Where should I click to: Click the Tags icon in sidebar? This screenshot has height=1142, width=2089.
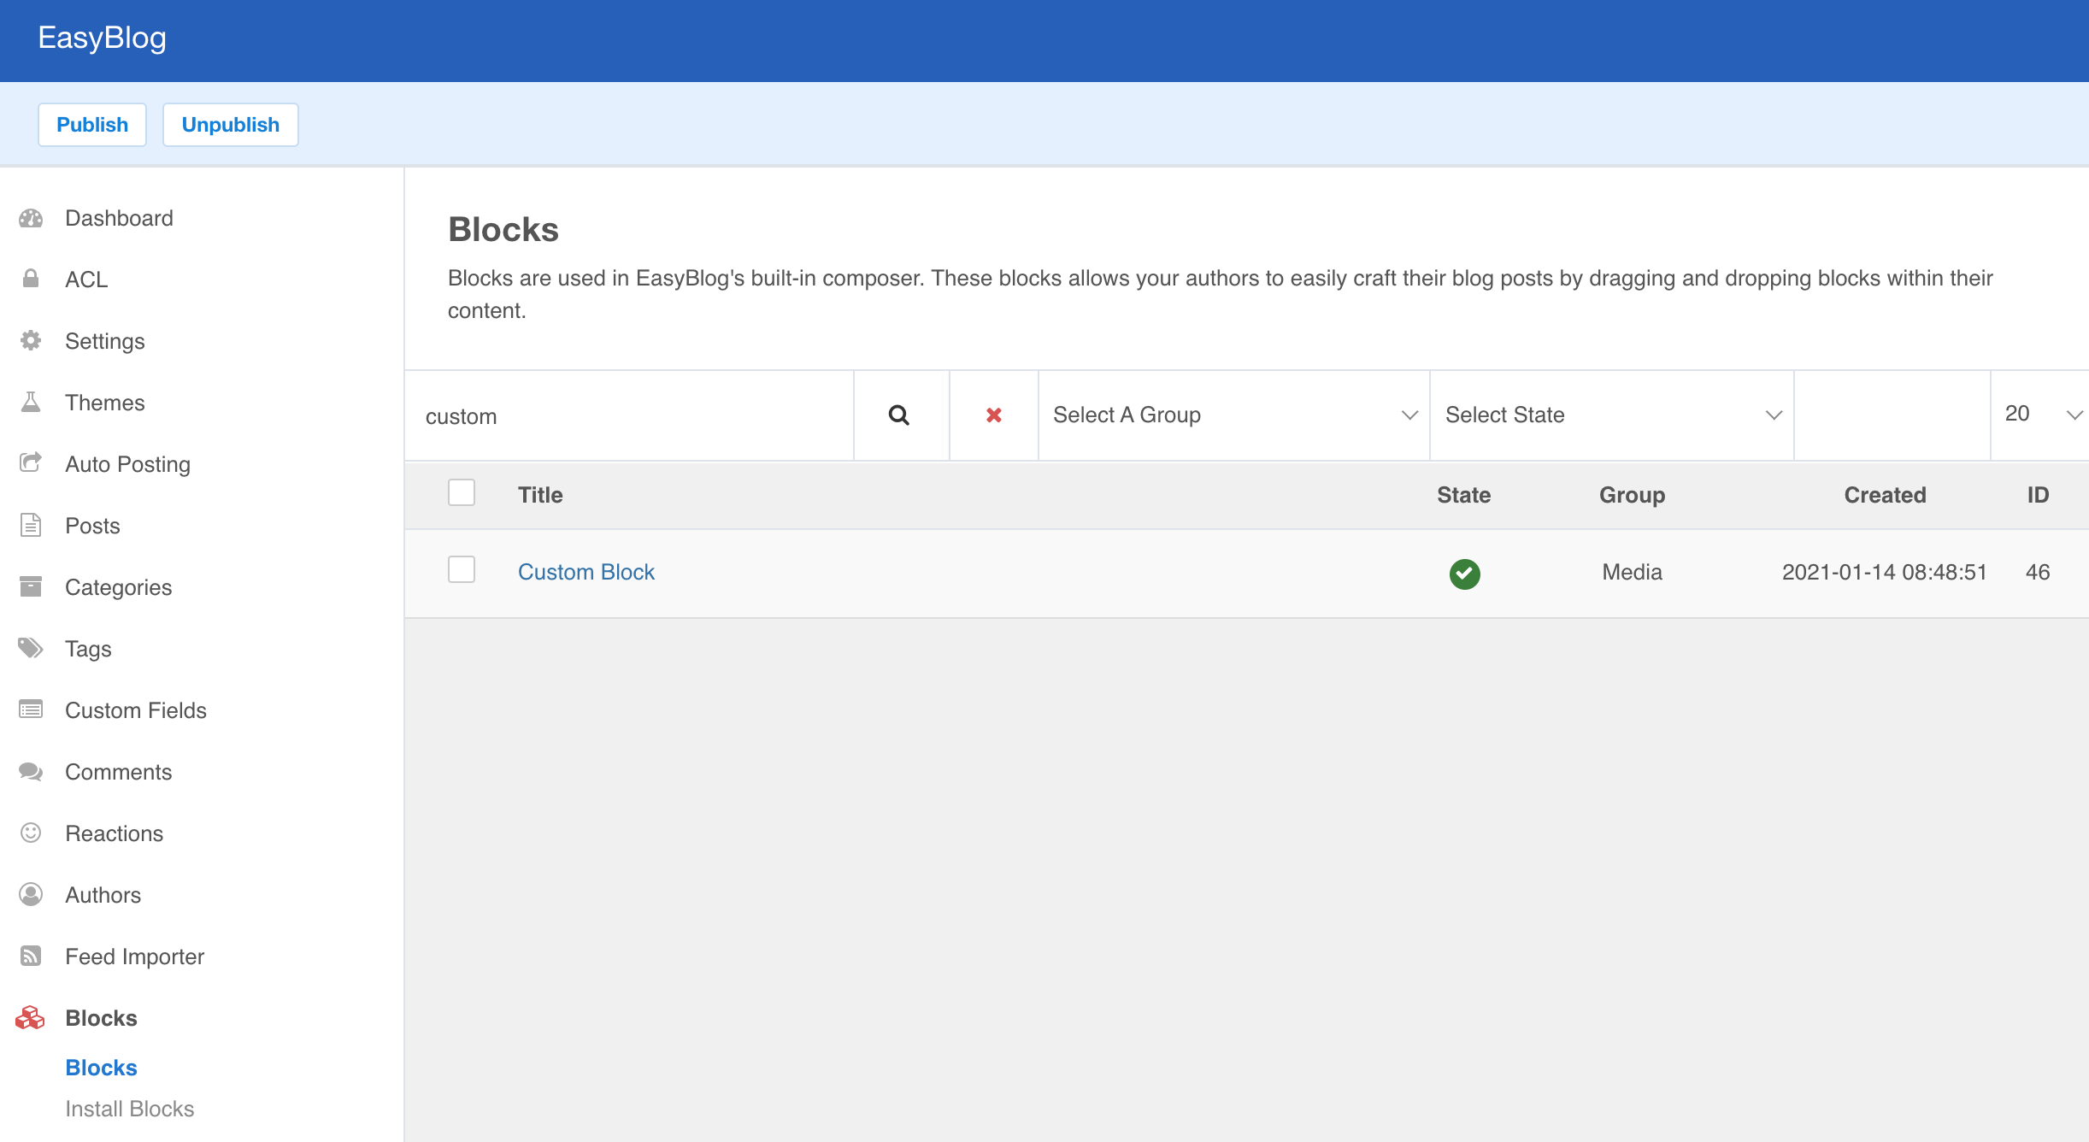[31, 648]
